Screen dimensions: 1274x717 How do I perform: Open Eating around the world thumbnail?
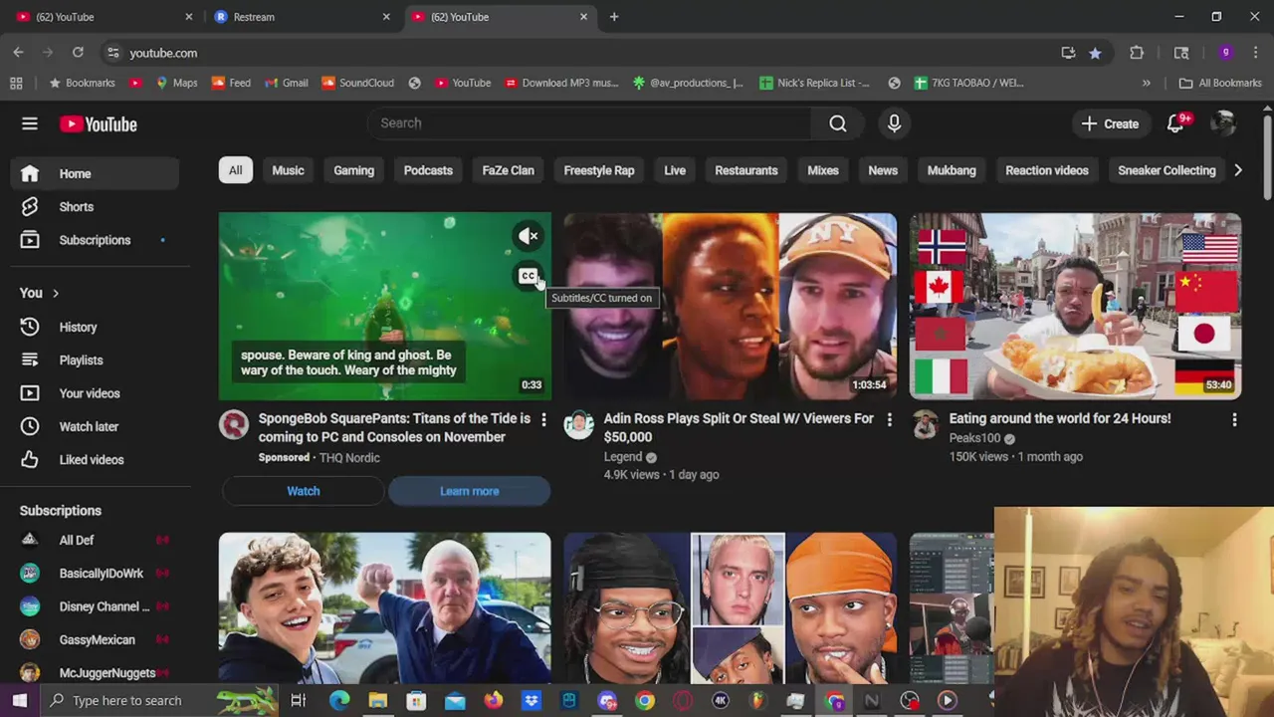point(1075,306)
